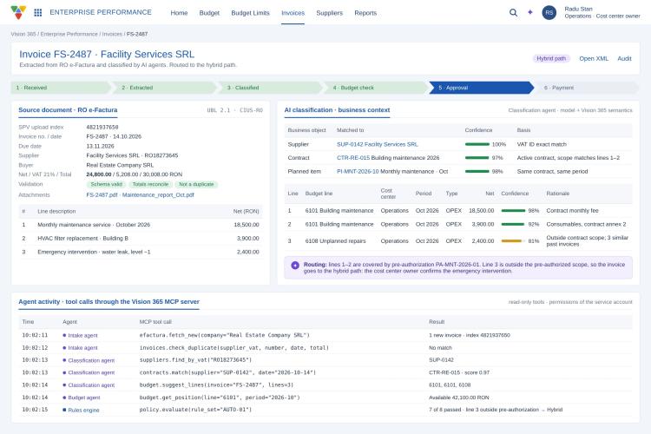
Task: Select the 3 · Classified step
Action: pyautogui.click(x=273, y=88)
